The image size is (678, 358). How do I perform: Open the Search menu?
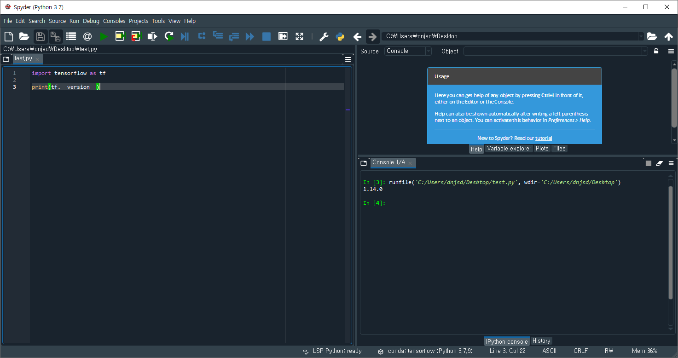(37, 21)
